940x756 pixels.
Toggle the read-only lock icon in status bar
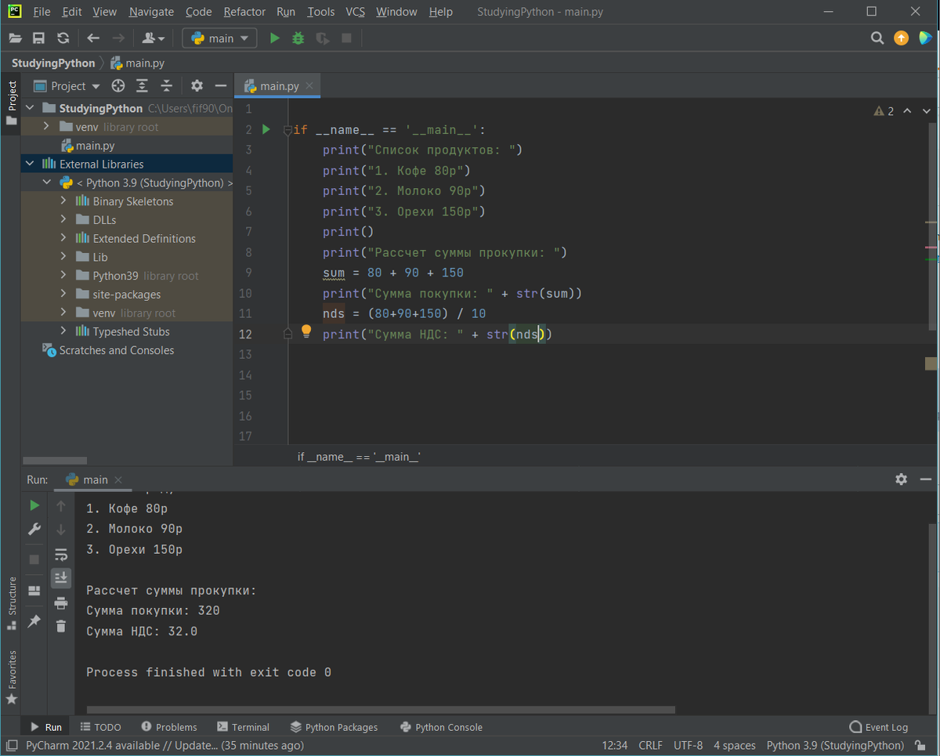click(920, 746)
